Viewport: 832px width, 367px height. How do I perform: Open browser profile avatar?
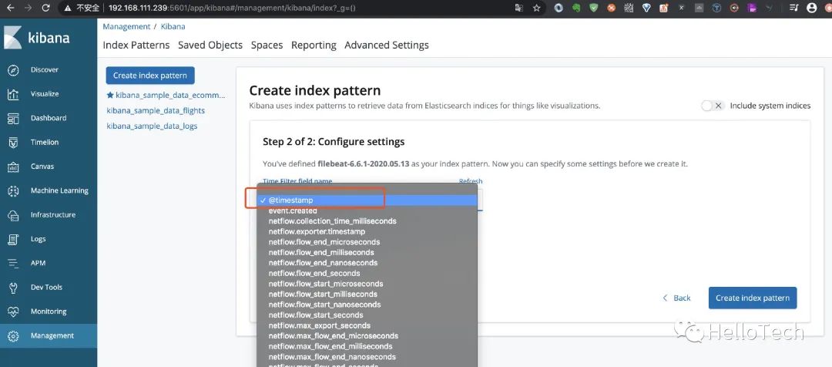click(811, 8)
